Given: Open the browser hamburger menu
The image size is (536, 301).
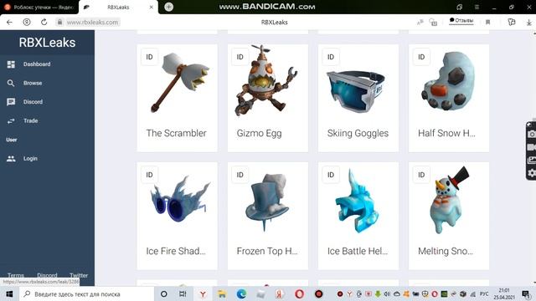Looking at the screenshot, I should click(x=477, y=7).
